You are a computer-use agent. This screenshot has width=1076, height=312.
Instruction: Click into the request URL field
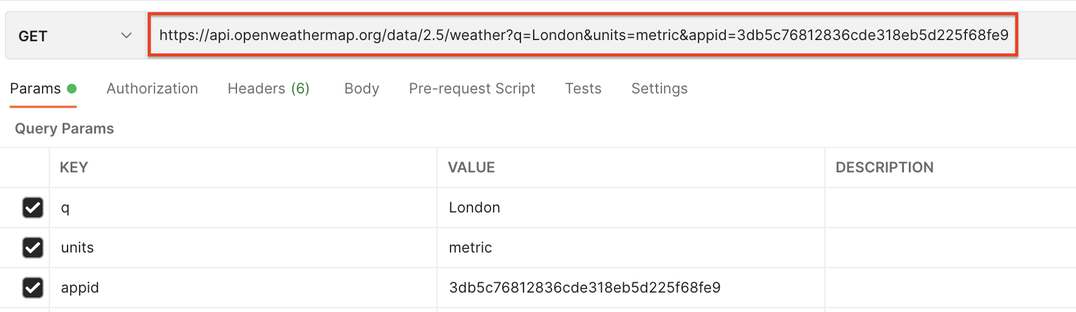coord(582,35)
